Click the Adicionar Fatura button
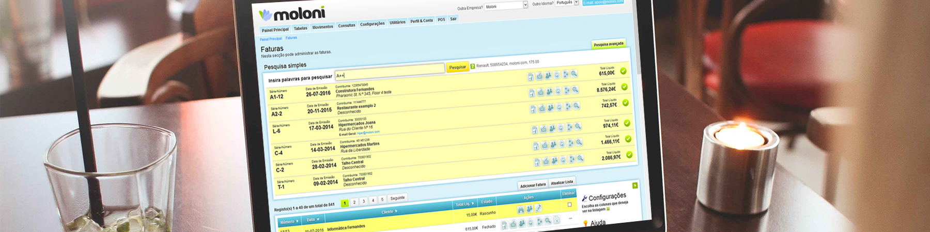 point(533,185)
